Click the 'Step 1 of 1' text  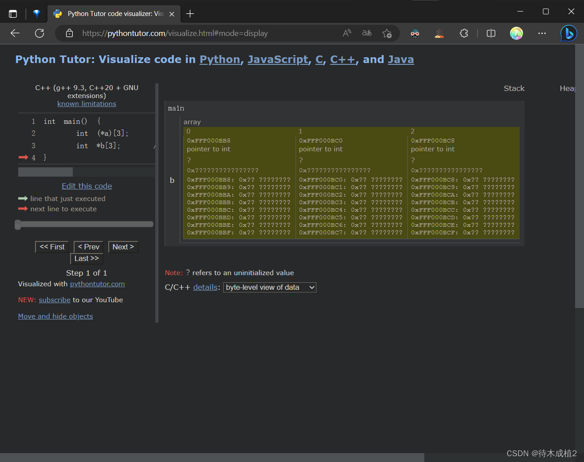pos(87,273)
